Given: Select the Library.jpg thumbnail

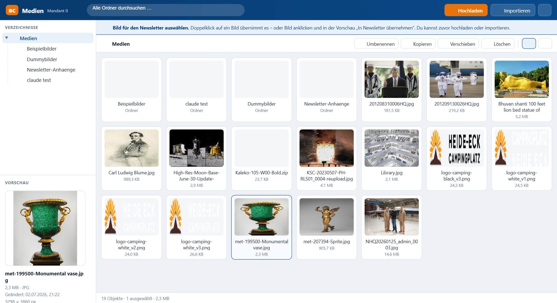Looking at the screenshot, I should point(391,148).
